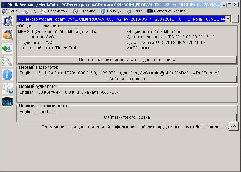Open the Язык language menu
The image size is (241, 172).
coord(134,11)
